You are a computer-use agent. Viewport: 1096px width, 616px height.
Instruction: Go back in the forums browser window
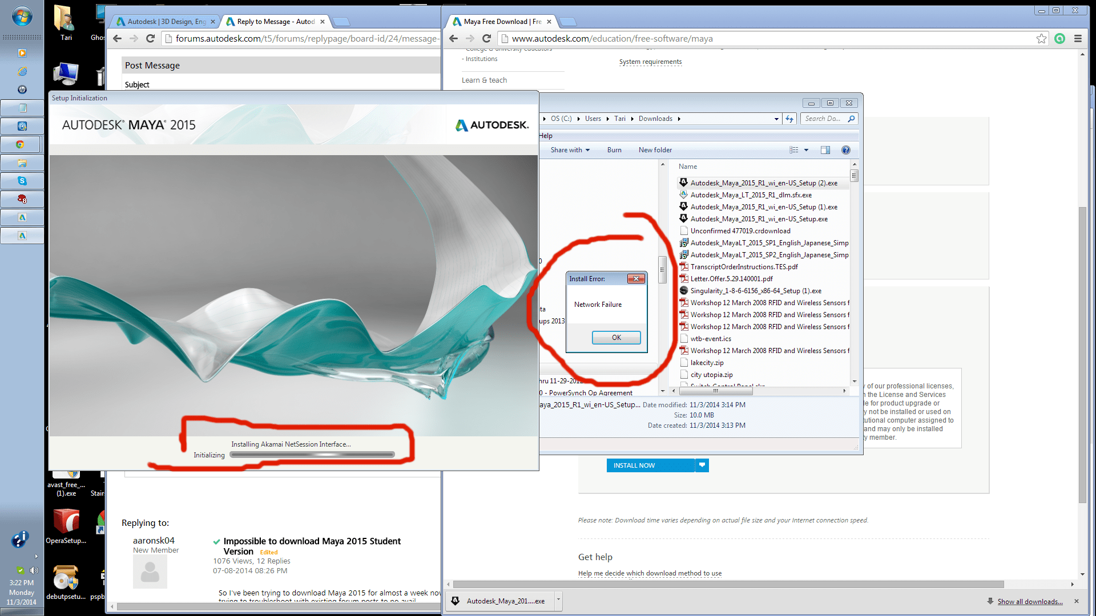click(117, 38)
